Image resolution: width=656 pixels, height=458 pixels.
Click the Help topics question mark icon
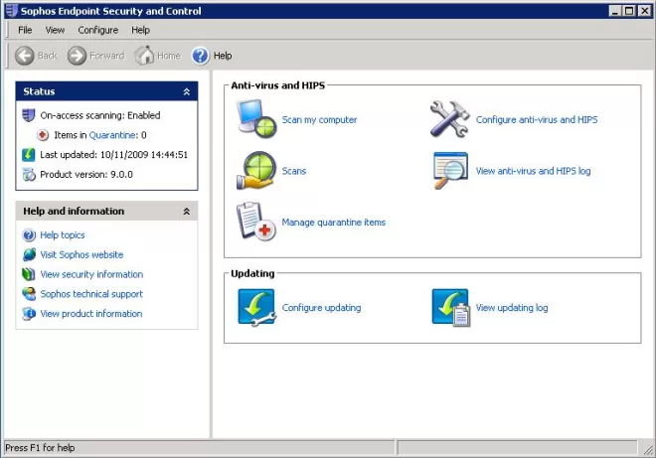point(29,235)
